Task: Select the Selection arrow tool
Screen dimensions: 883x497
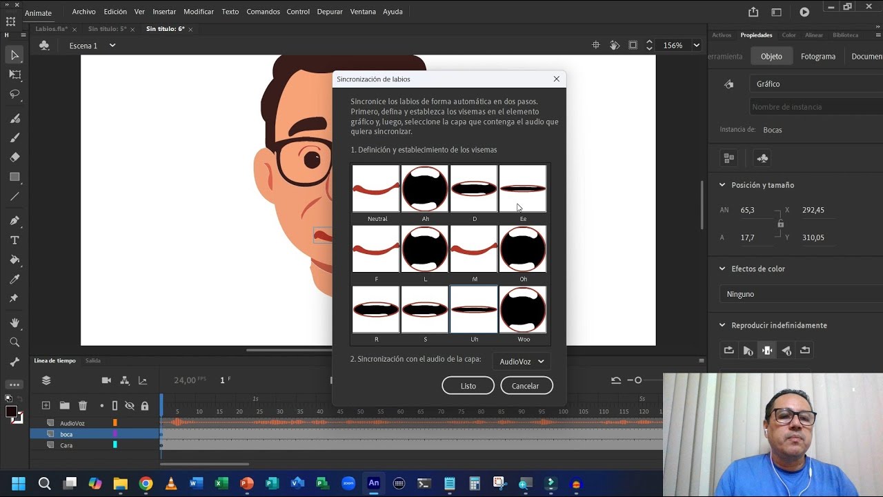Action: coord(14,55)
